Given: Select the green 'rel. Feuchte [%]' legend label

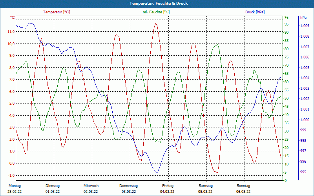Looking at the screenshot, I should pos(156,12).
